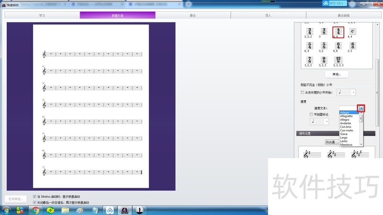Open the 导入 tab

[268, 15]
